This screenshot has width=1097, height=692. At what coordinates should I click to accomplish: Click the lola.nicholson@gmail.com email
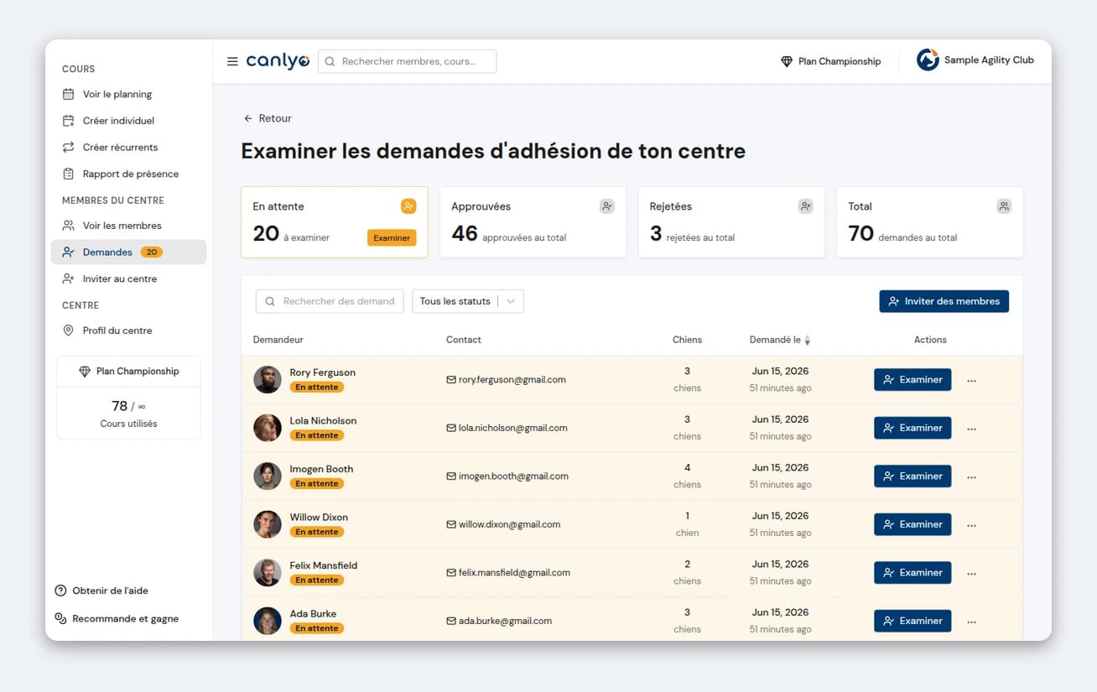(x=512, y=428)
